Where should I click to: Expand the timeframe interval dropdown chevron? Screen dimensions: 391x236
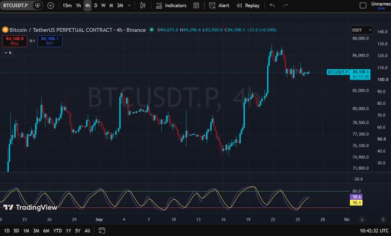click(x=129, y=6)
